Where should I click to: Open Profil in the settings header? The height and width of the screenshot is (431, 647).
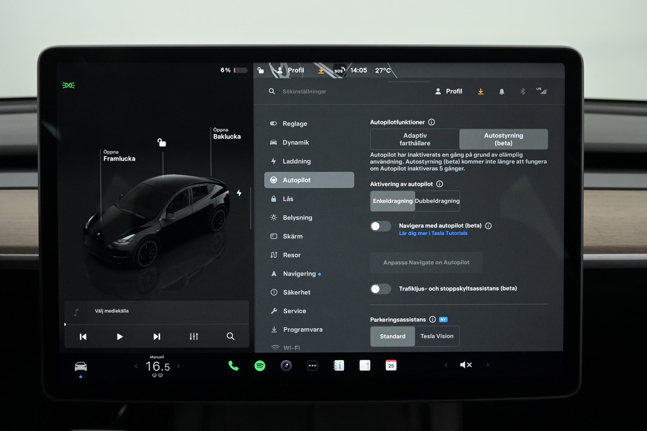click(449, 92)
